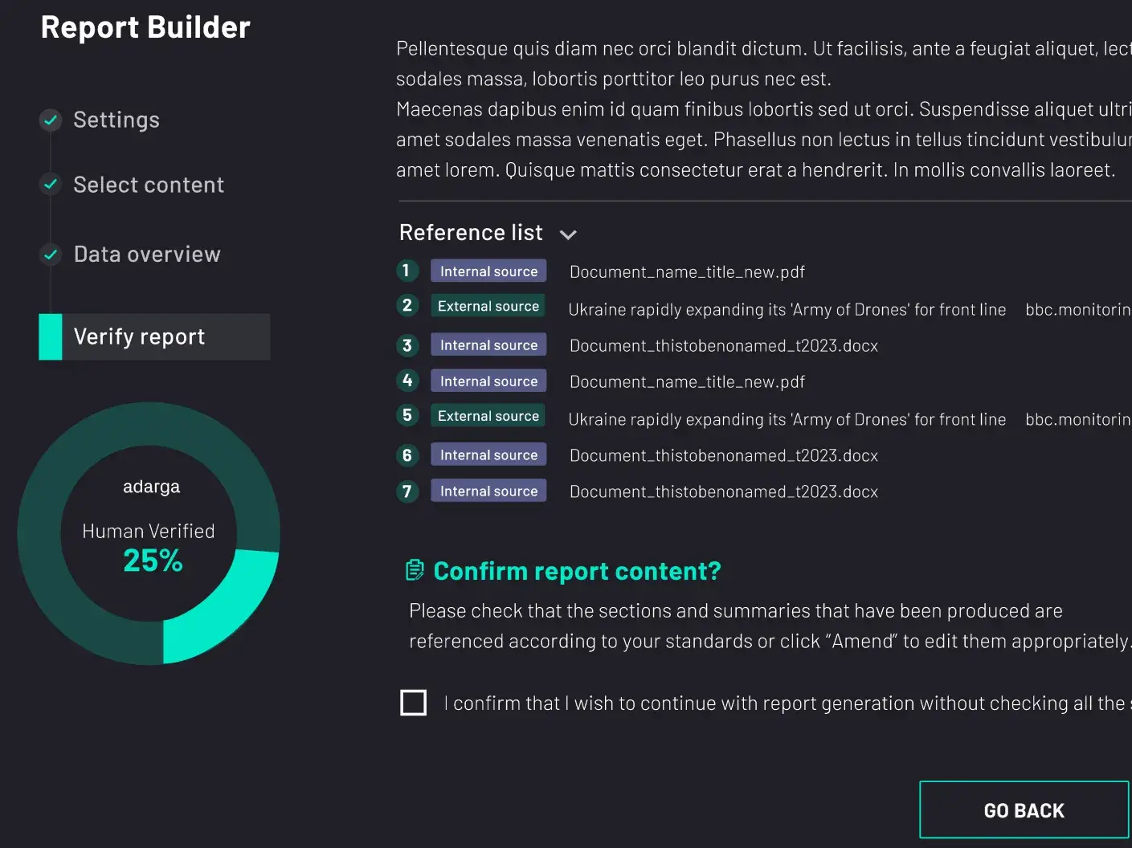Click reference number 2 badge
1132x848 pixels.
[x=407, y=305]
